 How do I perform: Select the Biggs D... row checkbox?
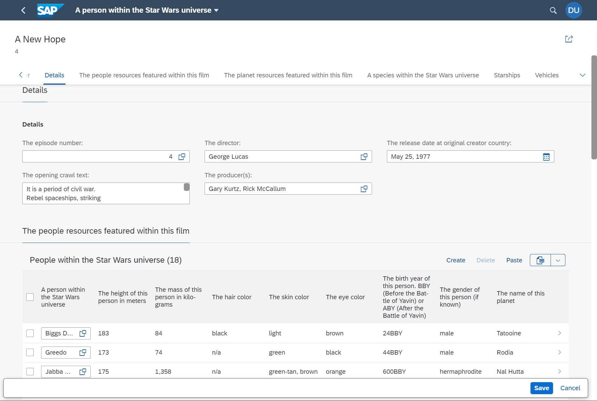pyautogui.click(x=30, y=333)
